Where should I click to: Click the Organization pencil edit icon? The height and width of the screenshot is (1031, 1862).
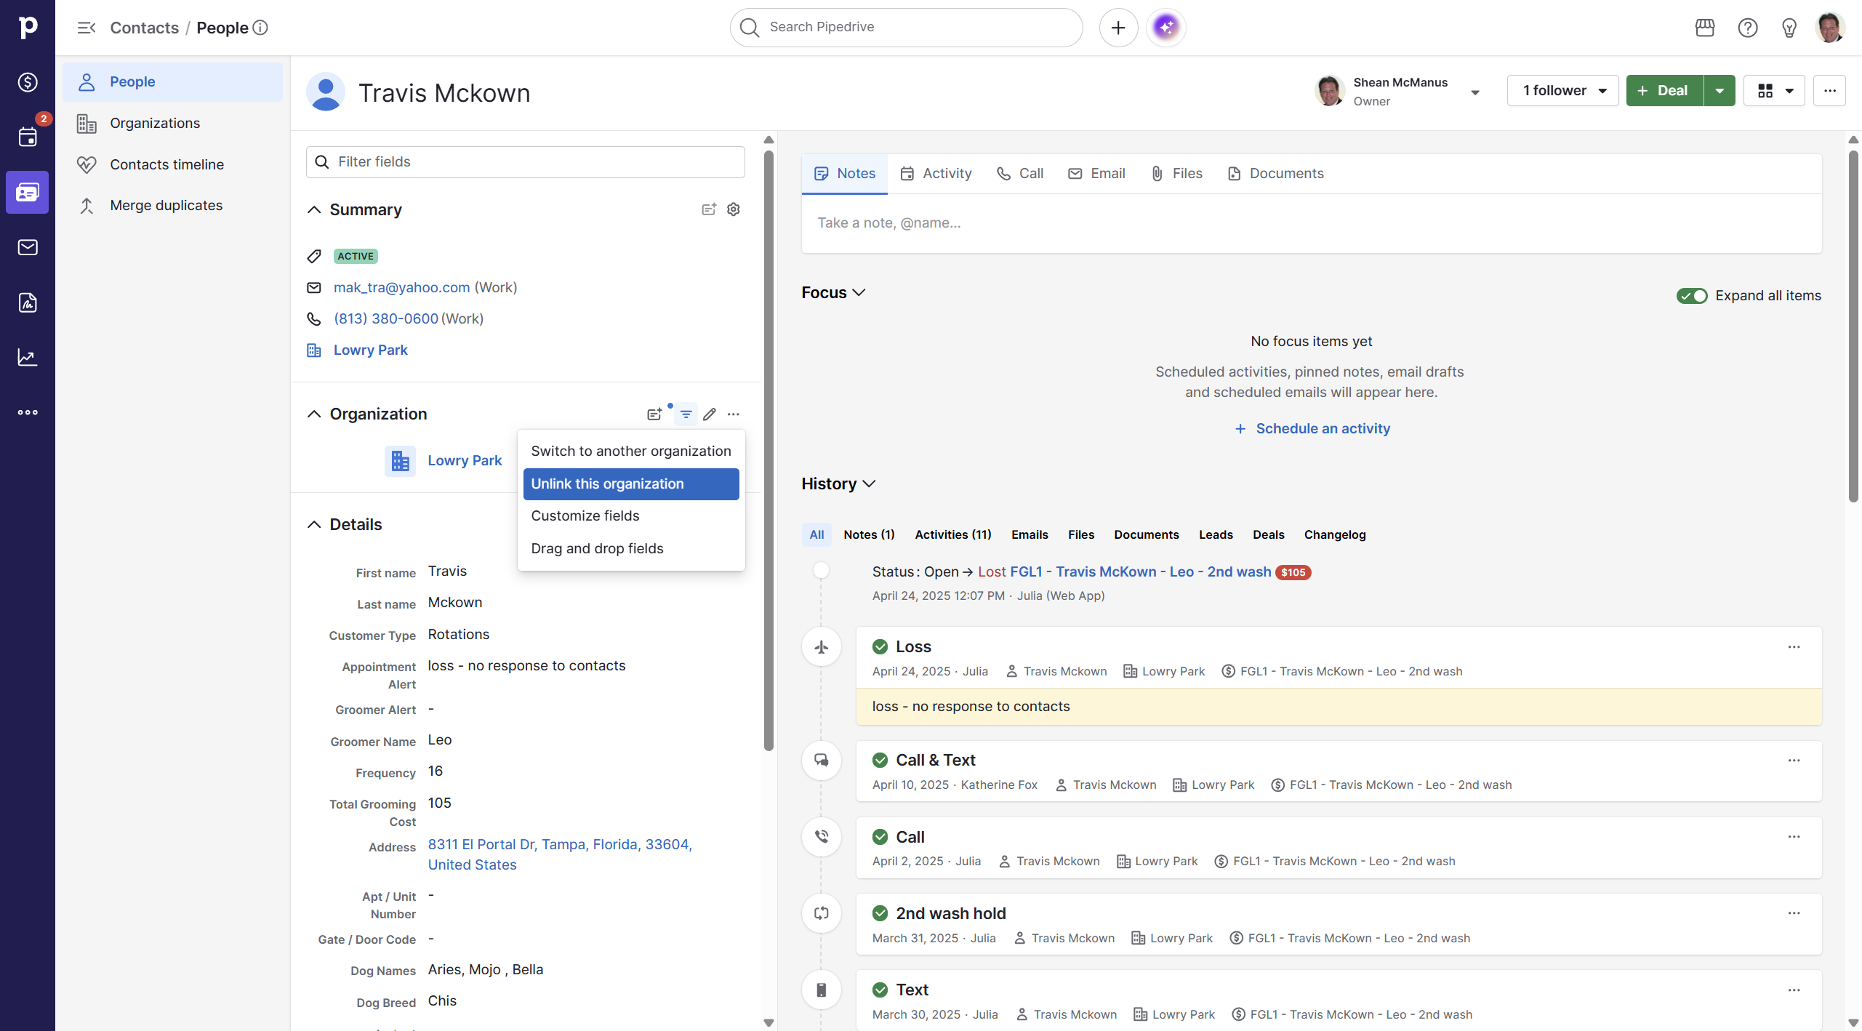710,414
